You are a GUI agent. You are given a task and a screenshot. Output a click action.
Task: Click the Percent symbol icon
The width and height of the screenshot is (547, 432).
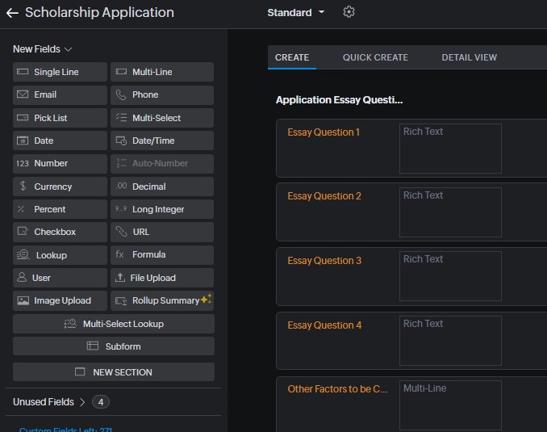click(21, 209)
